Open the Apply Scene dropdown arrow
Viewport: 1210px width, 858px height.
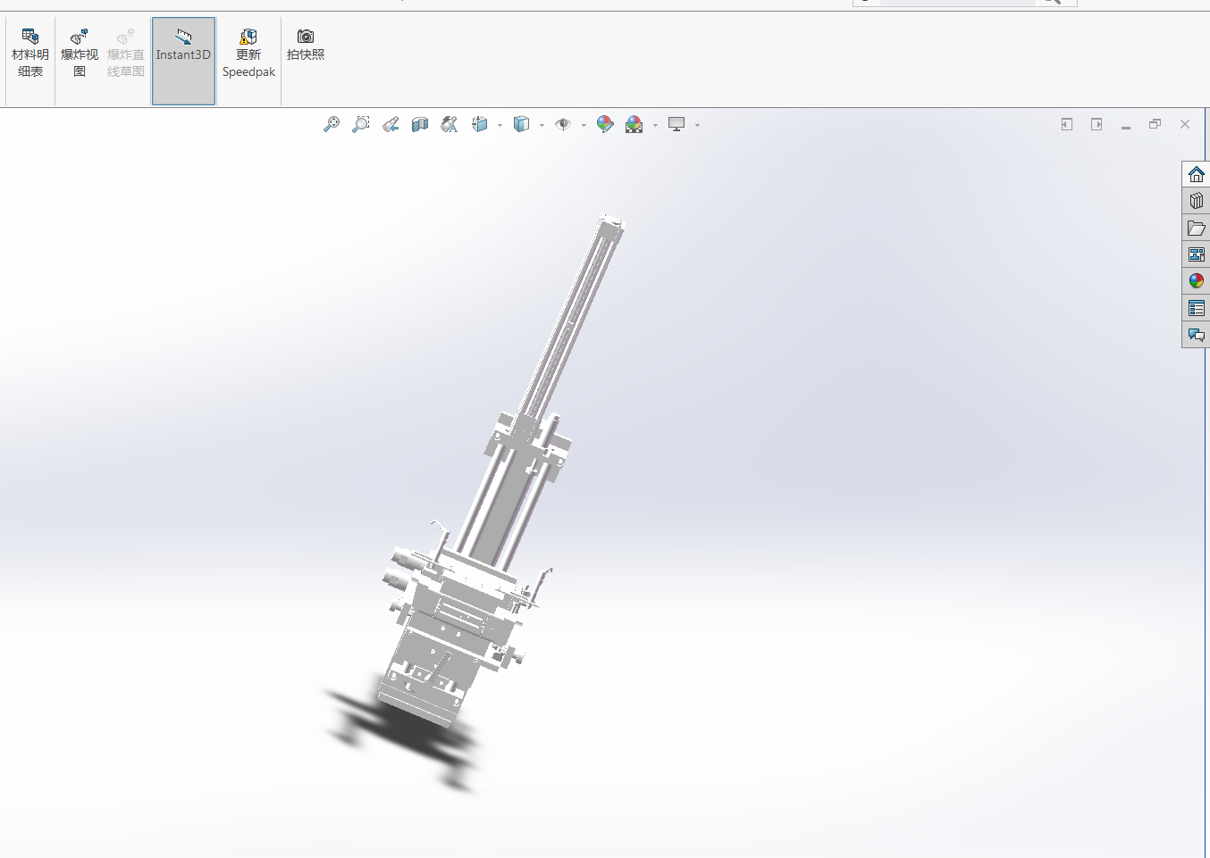[x=655, y=126]
